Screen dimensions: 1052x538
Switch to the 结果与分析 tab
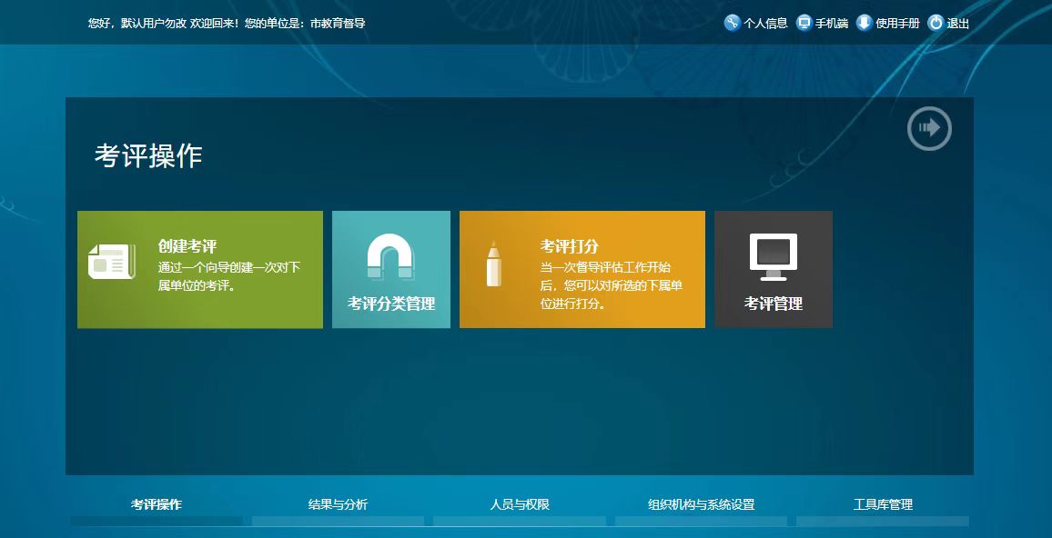[338, 504]
